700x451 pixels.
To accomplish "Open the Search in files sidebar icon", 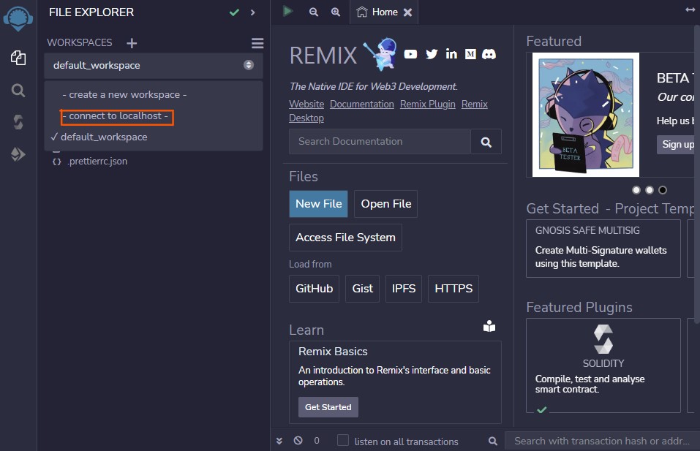I will click(18, 91).
